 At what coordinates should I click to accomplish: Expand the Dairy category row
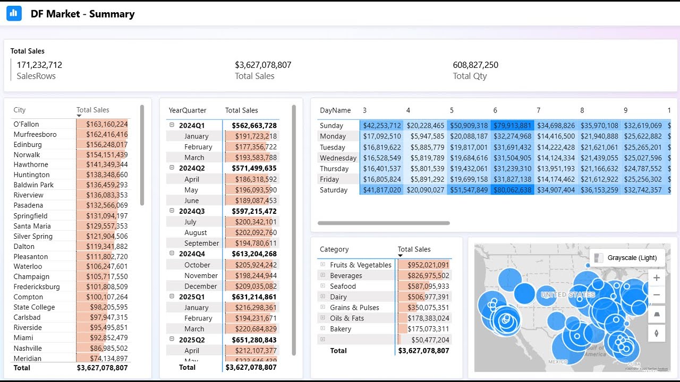point(322,297)
